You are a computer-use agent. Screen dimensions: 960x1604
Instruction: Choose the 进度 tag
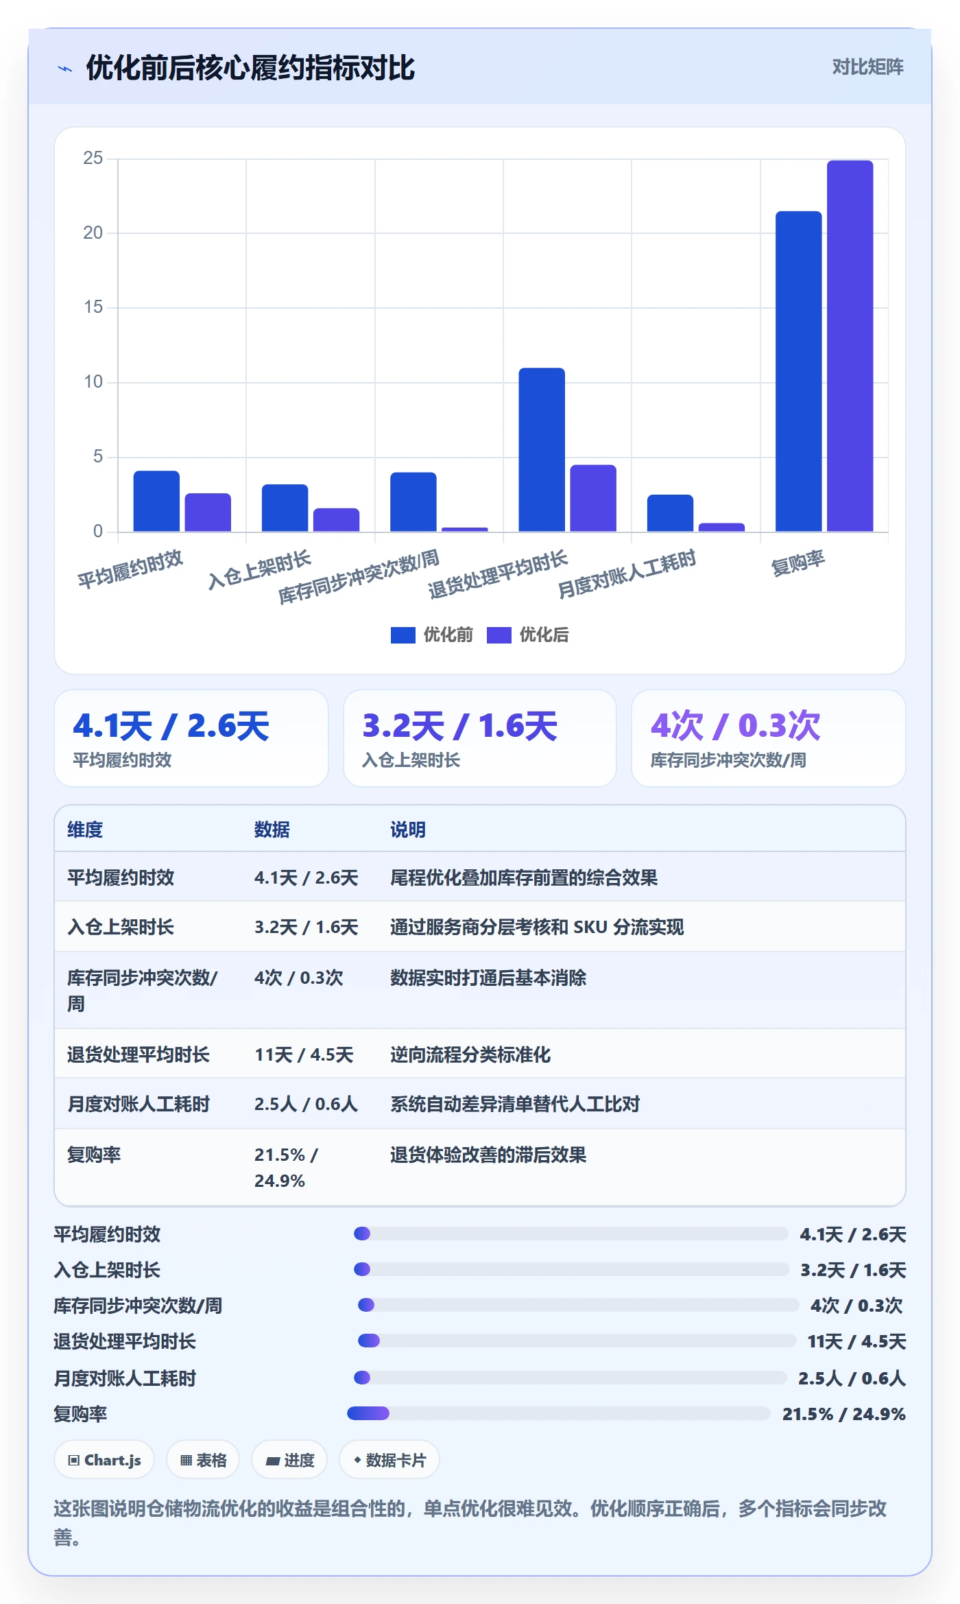coord(289,1460)
